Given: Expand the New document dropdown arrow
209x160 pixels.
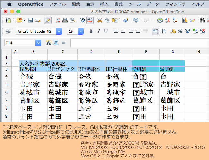Looking at the screenshot, I should pyautogui.click(x=14, y=20).
